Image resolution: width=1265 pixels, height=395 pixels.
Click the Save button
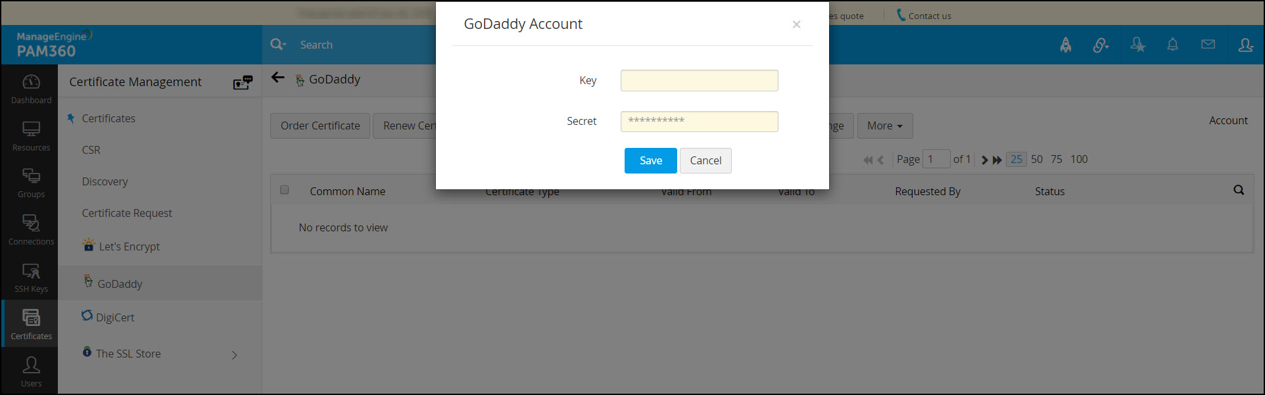(x=650, y=160)
